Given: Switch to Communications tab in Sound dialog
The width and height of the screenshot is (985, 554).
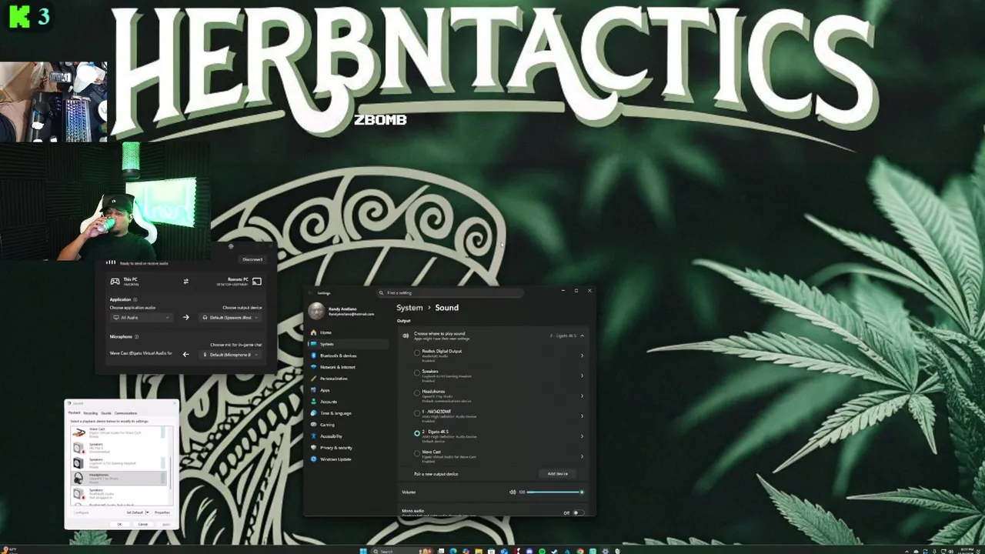Looking at the screenshot, I should click(125, 413).
